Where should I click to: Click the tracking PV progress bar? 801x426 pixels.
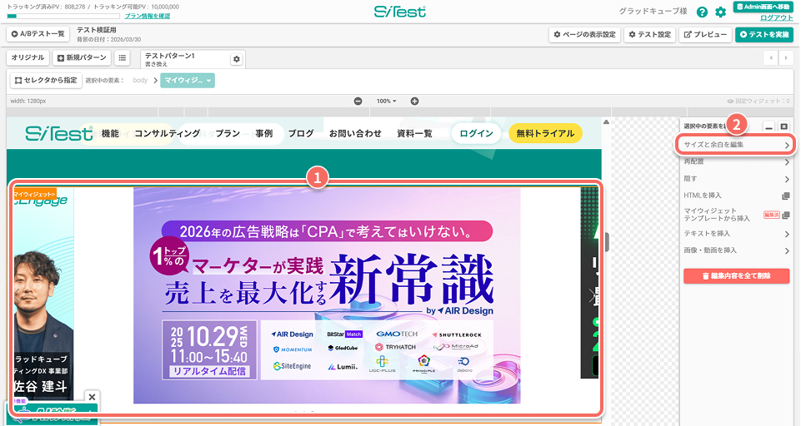pos(63,17)
